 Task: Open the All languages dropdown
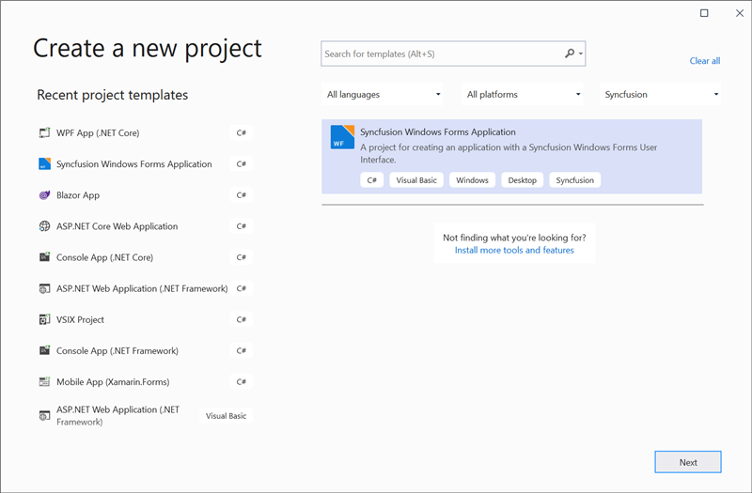tap(383, 94)
